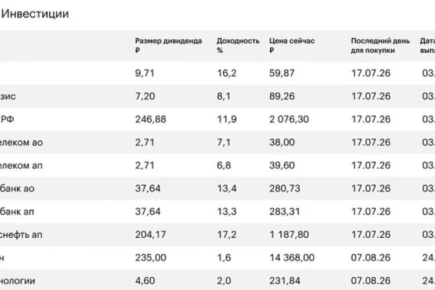
Task: Click dividend value 235,00
Action: tap(150, 258)
